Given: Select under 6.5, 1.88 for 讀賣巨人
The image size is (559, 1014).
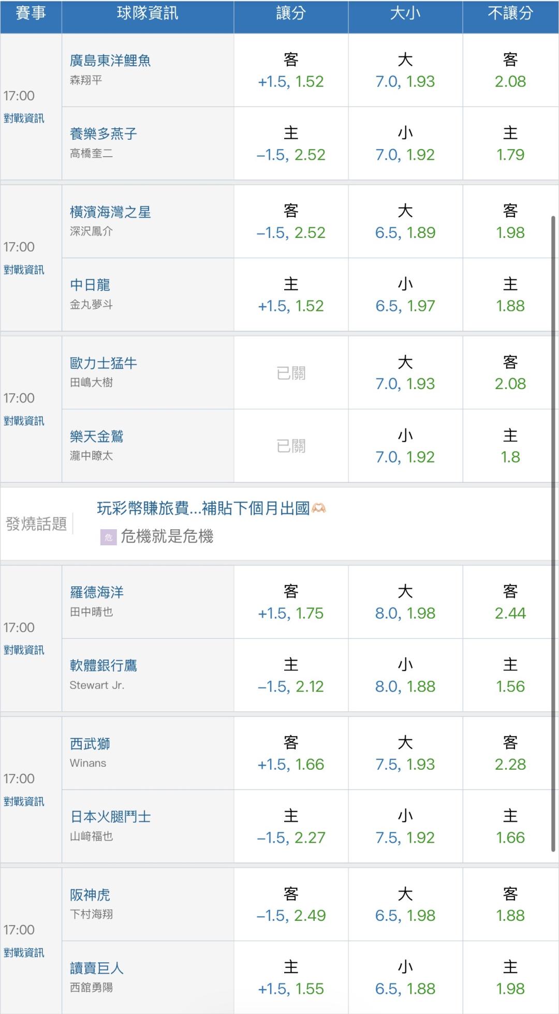Looking at the screenshot, I should [x=405, y=978].
